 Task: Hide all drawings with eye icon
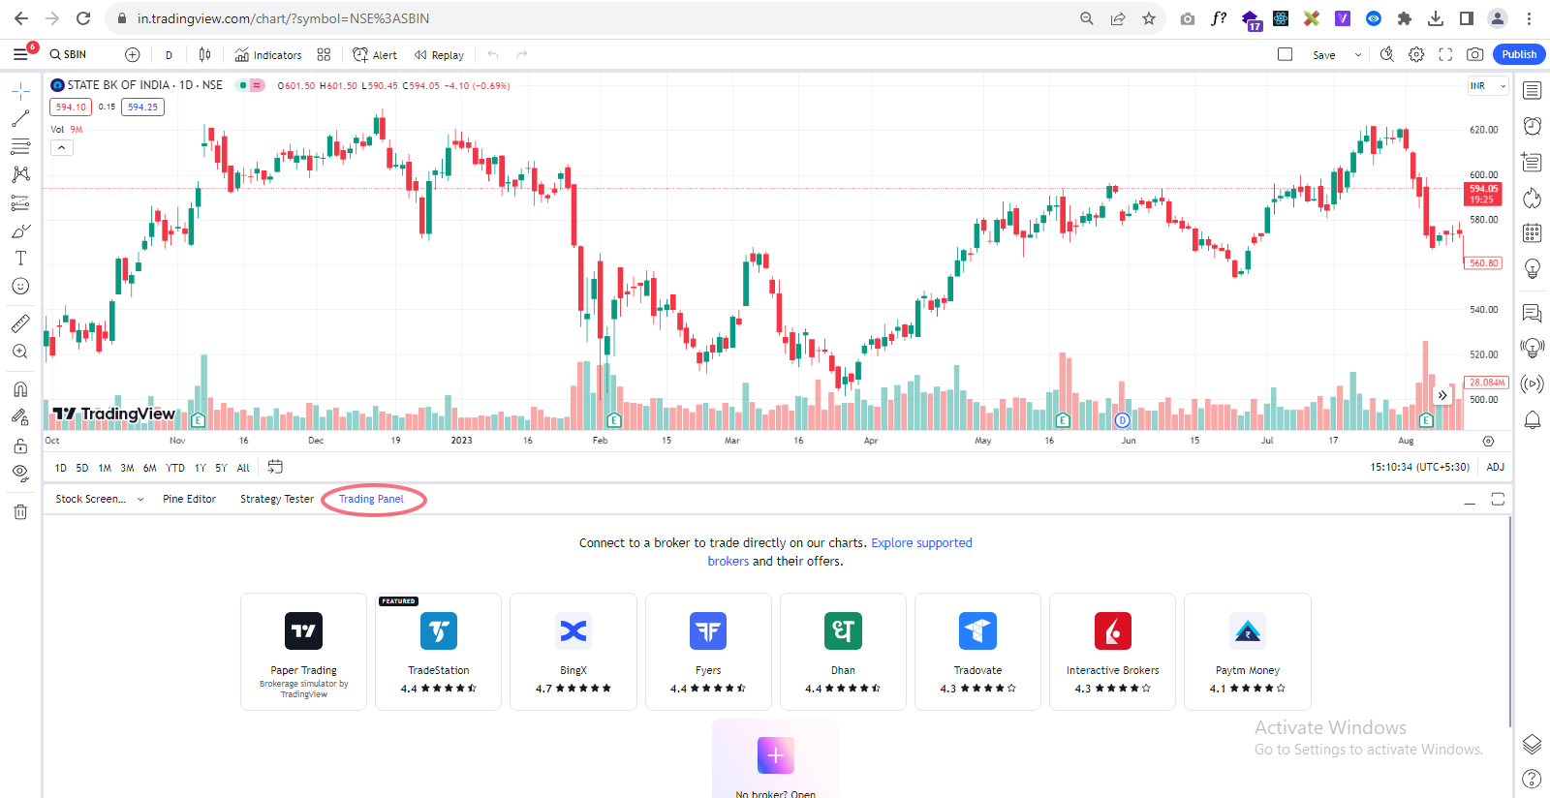coord(20,474)
